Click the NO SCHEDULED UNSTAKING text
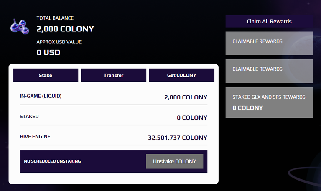 52,161
